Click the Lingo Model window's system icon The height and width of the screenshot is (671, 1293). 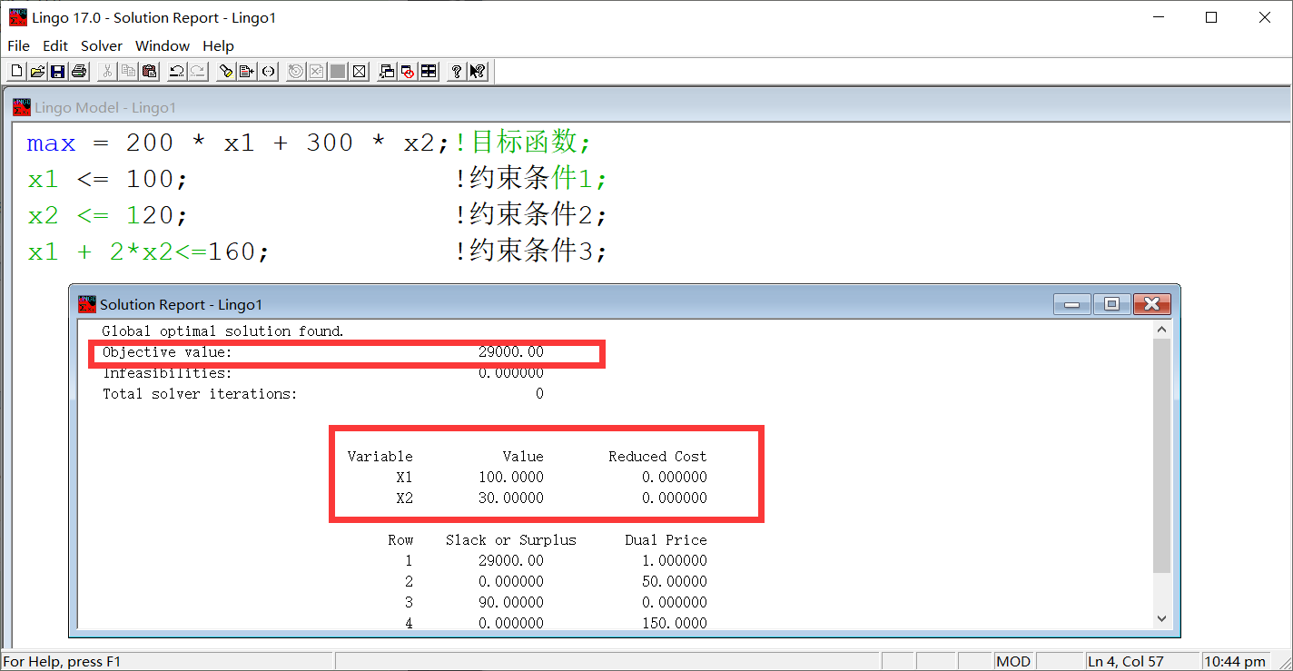pyautogui.click(x=22, y=107)
